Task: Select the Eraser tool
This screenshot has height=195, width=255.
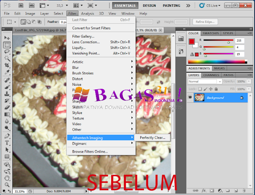Action: (x=7, y=107)
